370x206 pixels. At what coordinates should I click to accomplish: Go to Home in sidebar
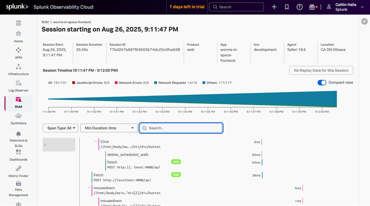(19, 37)
